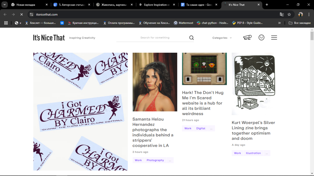Click the 3 hours ago timestamp
The width and height of the screenshot is (314, 176).
coord(140,152)
